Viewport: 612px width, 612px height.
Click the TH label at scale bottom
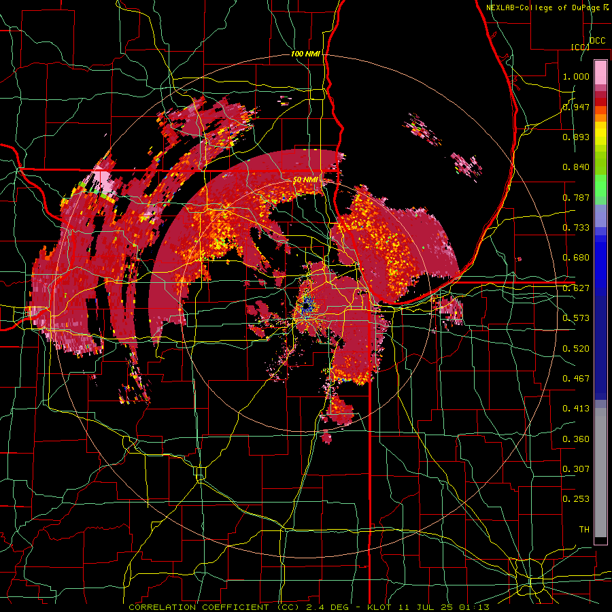584,530
